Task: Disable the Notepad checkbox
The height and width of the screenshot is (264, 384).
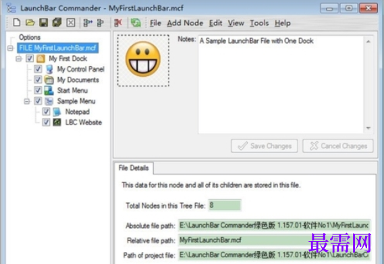Action: point(47,112)
